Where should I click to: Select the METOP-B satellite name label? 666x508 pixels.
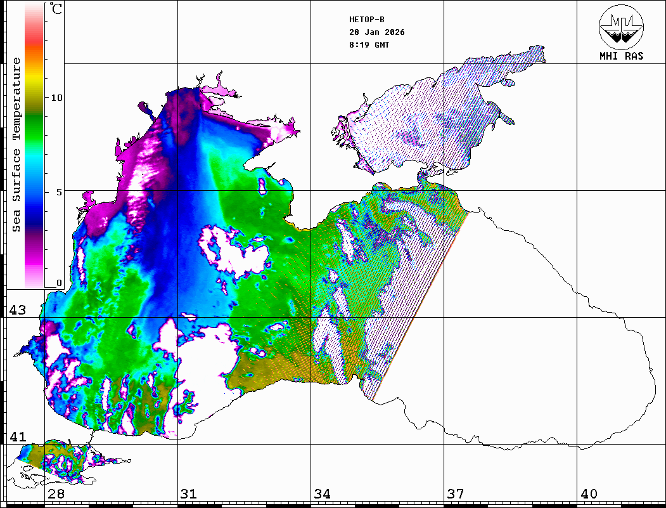[367, 20]
